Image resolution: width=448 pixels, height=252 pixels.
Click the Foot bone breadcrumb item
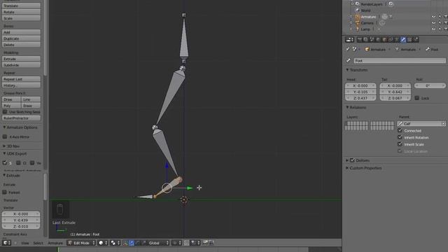(432, 49)
